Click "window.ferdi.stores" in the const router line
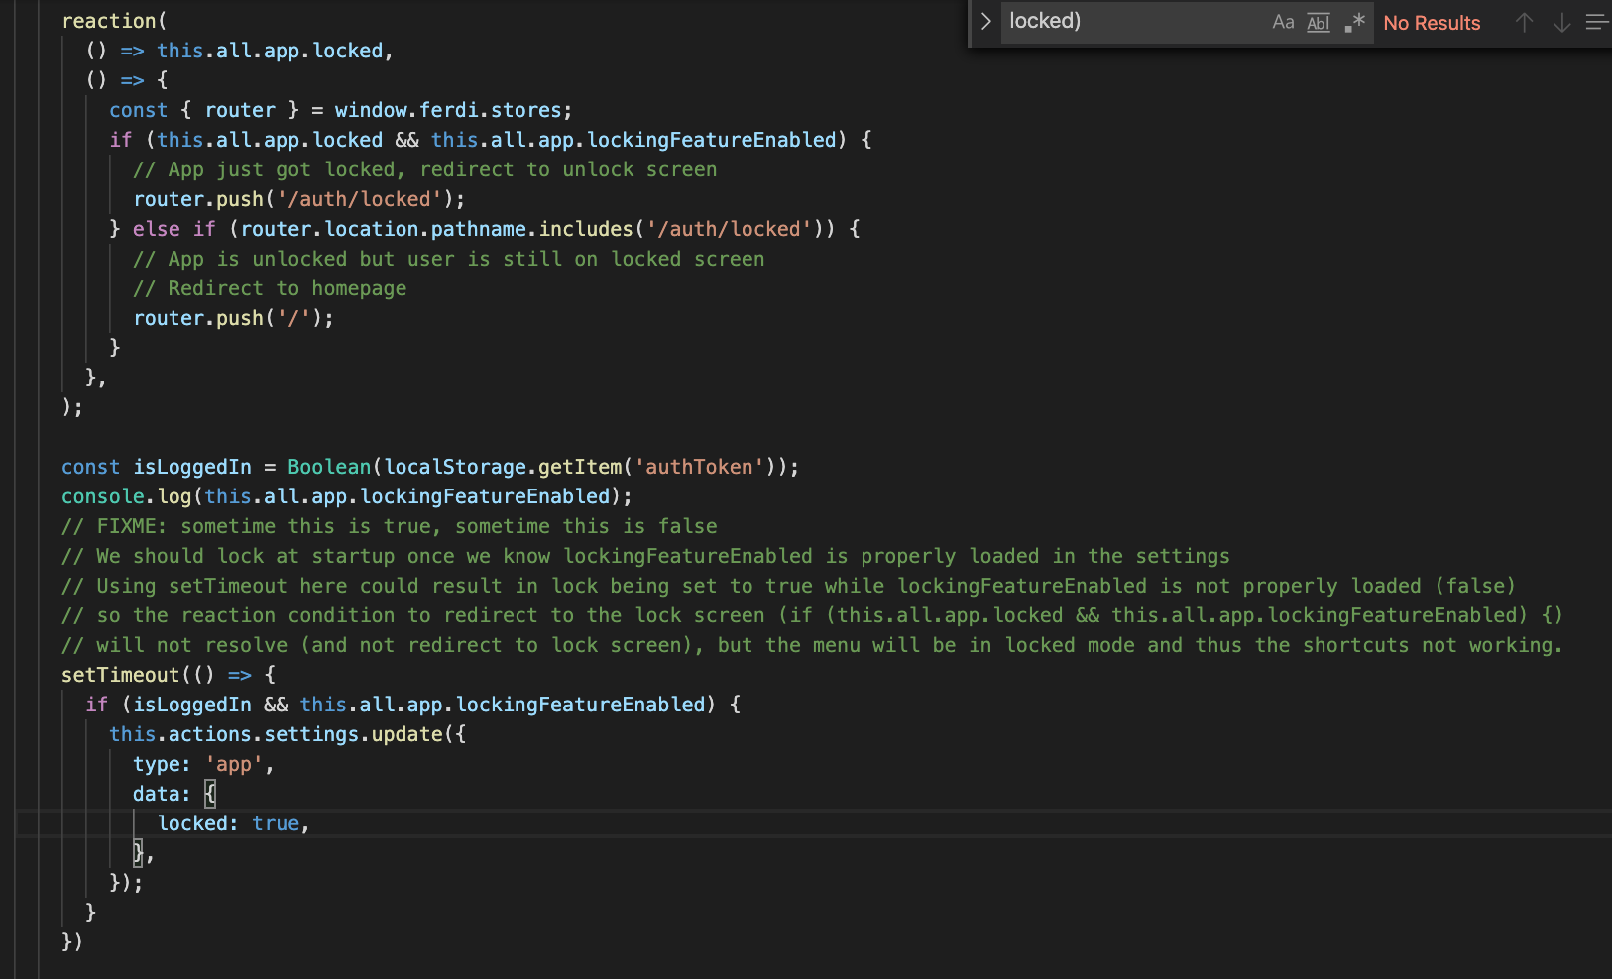This screenshot has height=979, width=1612. [x=447, y=110]
